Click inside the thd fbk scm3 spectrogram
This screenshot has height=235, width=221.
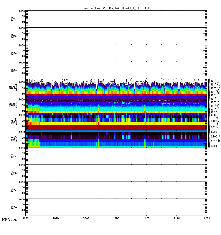point(116,139)
